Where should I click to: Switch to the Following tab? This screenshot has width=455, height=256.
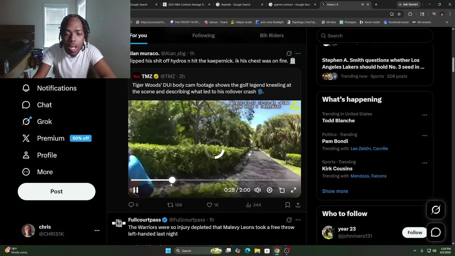(x=203, y=36)
